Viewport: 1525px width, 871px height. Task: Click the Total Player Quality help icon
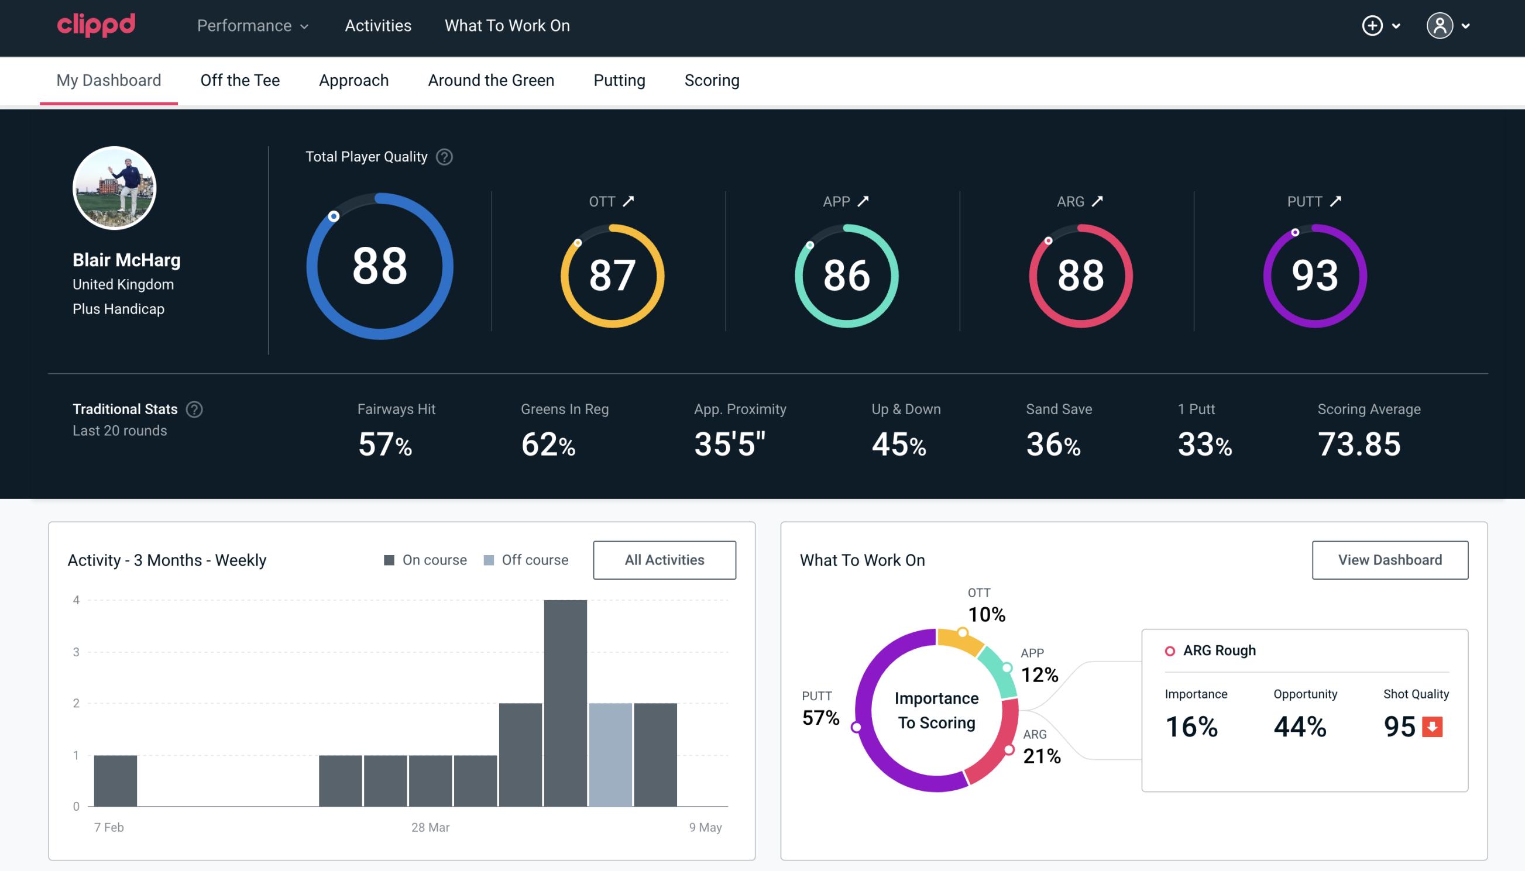coord(443,157)
